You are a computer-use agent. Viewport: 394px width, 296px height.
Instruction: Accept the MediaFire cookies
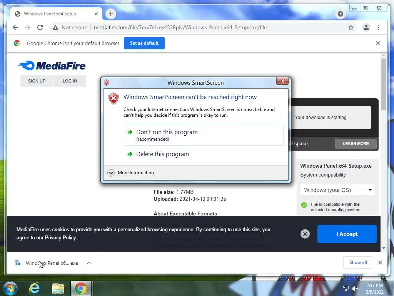point(347,234)
